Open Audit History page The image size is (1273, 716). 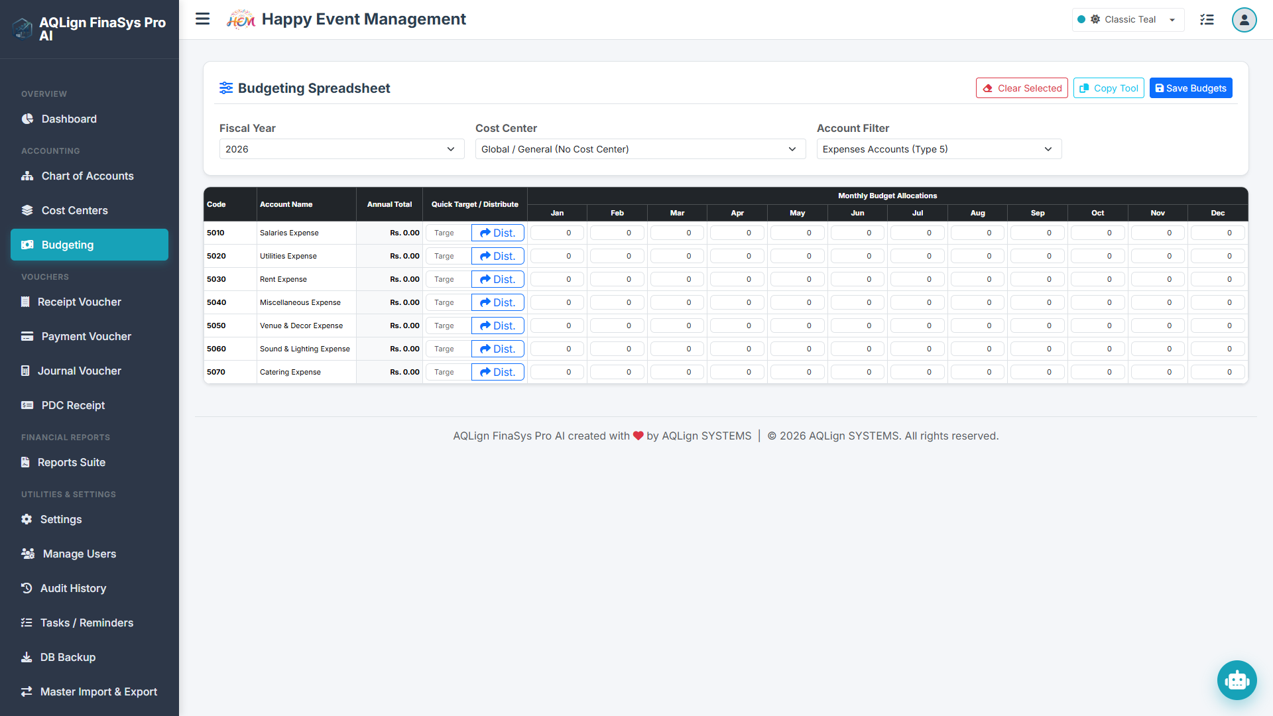pos(90,588)
